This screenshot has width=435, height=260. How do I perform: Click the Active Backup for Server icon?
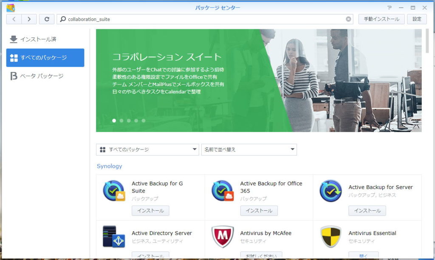click(x=330, y=191)
